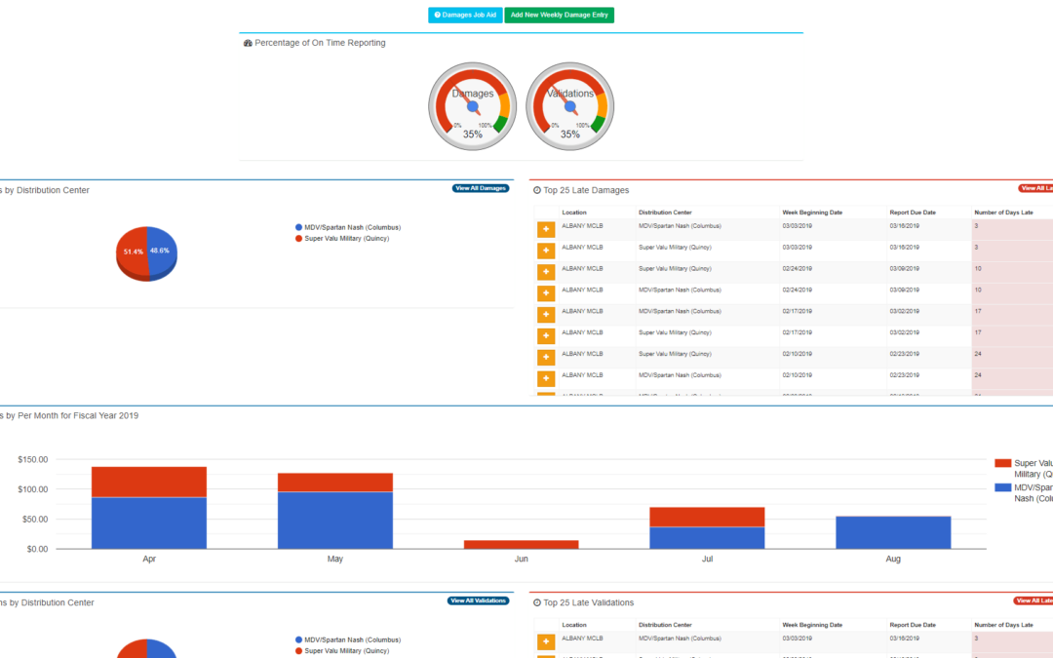Click the red July bar segment
Screen dimensions: 1053x658
(707, 517)
